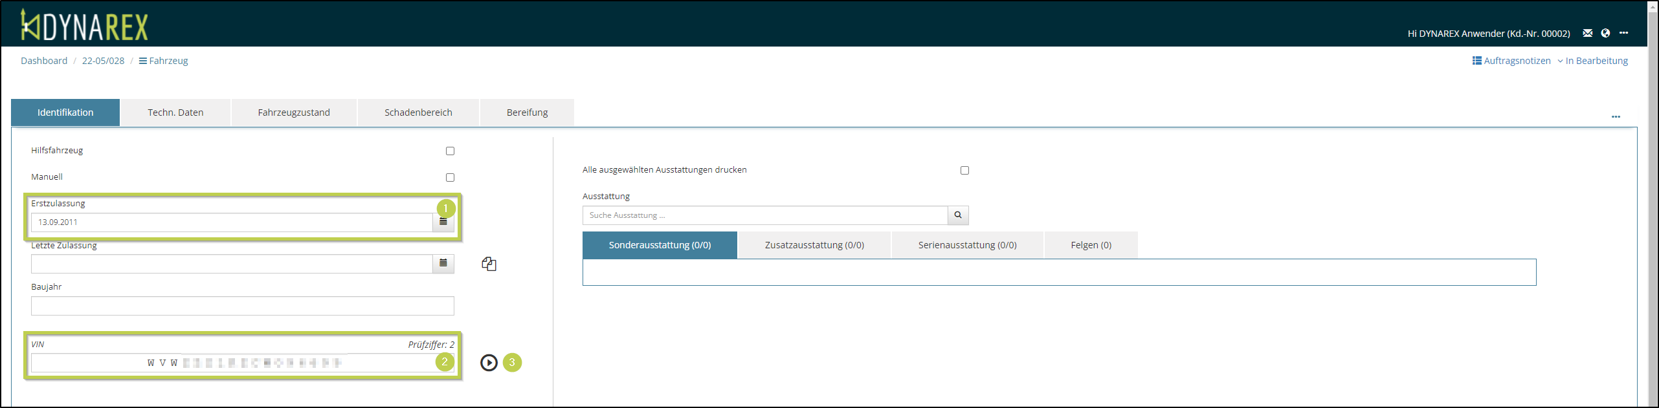This screenshot has width=1659, height=408.
Task: Click into the Baujahr input field
Action: point(242,306)
